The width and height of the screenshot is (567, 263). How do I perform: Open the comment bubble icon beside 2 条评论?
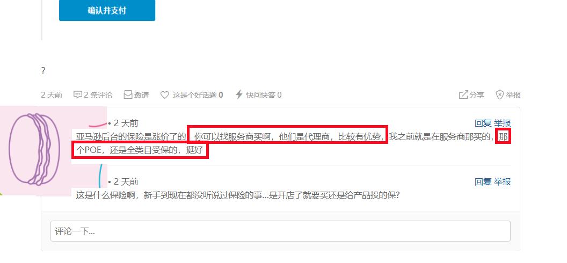click(x=78, y=94)
